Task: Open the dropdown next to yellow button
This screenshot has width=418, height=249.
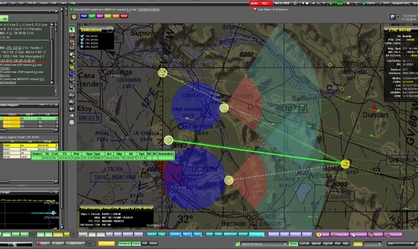Action: [373, 244]
